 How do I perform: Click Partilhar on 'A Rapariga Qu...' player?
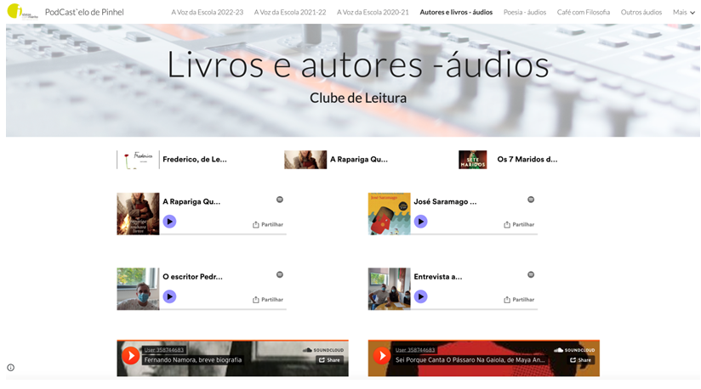point(268,225)
